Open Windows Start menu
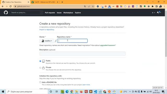This screenshot has width=167, height=94. point(3,92)
